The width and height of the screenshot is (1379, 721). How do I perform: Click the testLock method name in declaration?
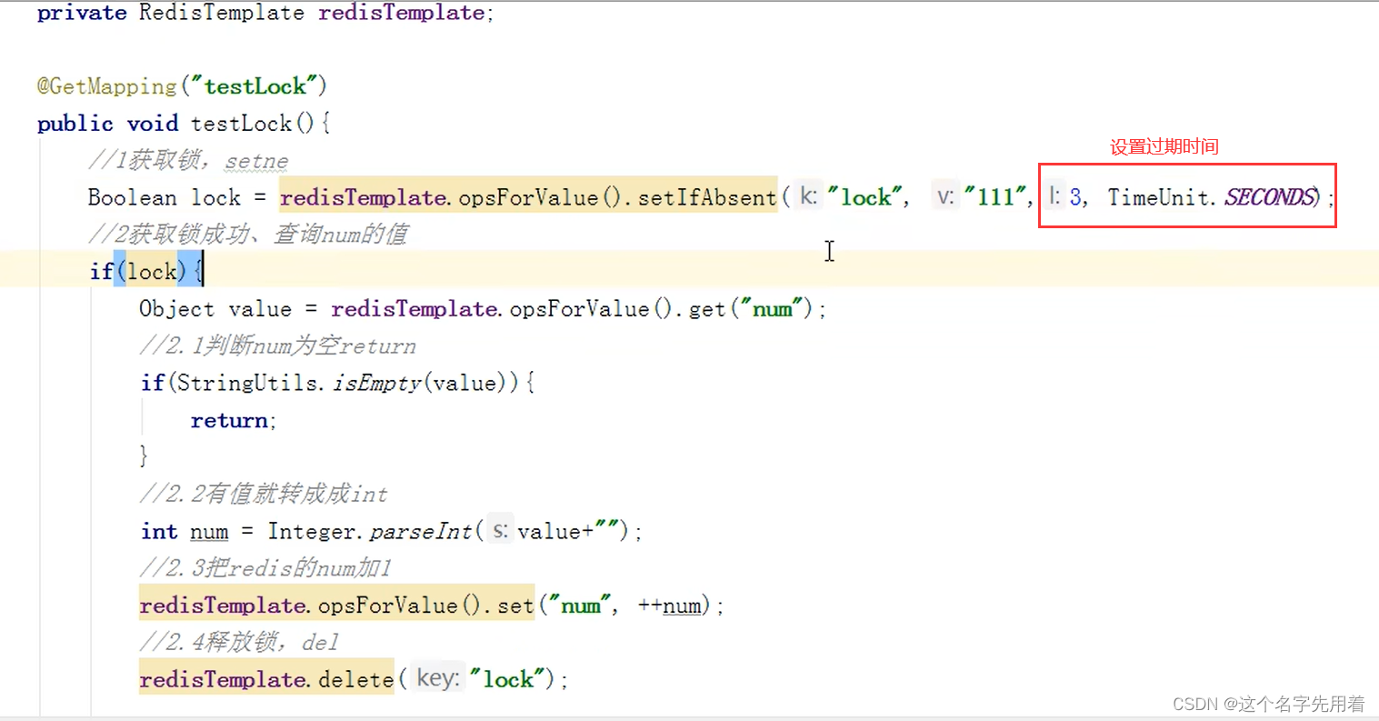(x=241, y=124)
